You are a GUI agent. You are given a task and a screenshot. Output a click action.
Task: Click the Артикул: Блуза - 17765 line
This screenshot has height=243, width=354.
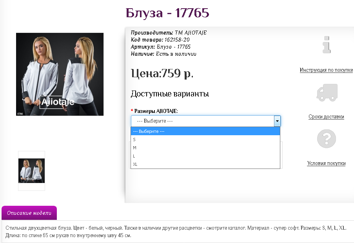point(161,47)
